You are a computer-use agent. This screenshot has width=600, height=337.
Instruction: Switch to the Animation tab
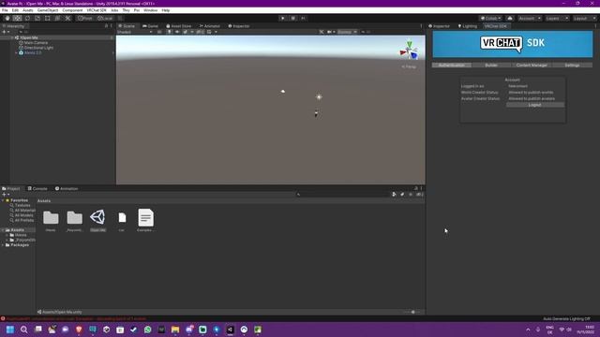click(67, 189)
